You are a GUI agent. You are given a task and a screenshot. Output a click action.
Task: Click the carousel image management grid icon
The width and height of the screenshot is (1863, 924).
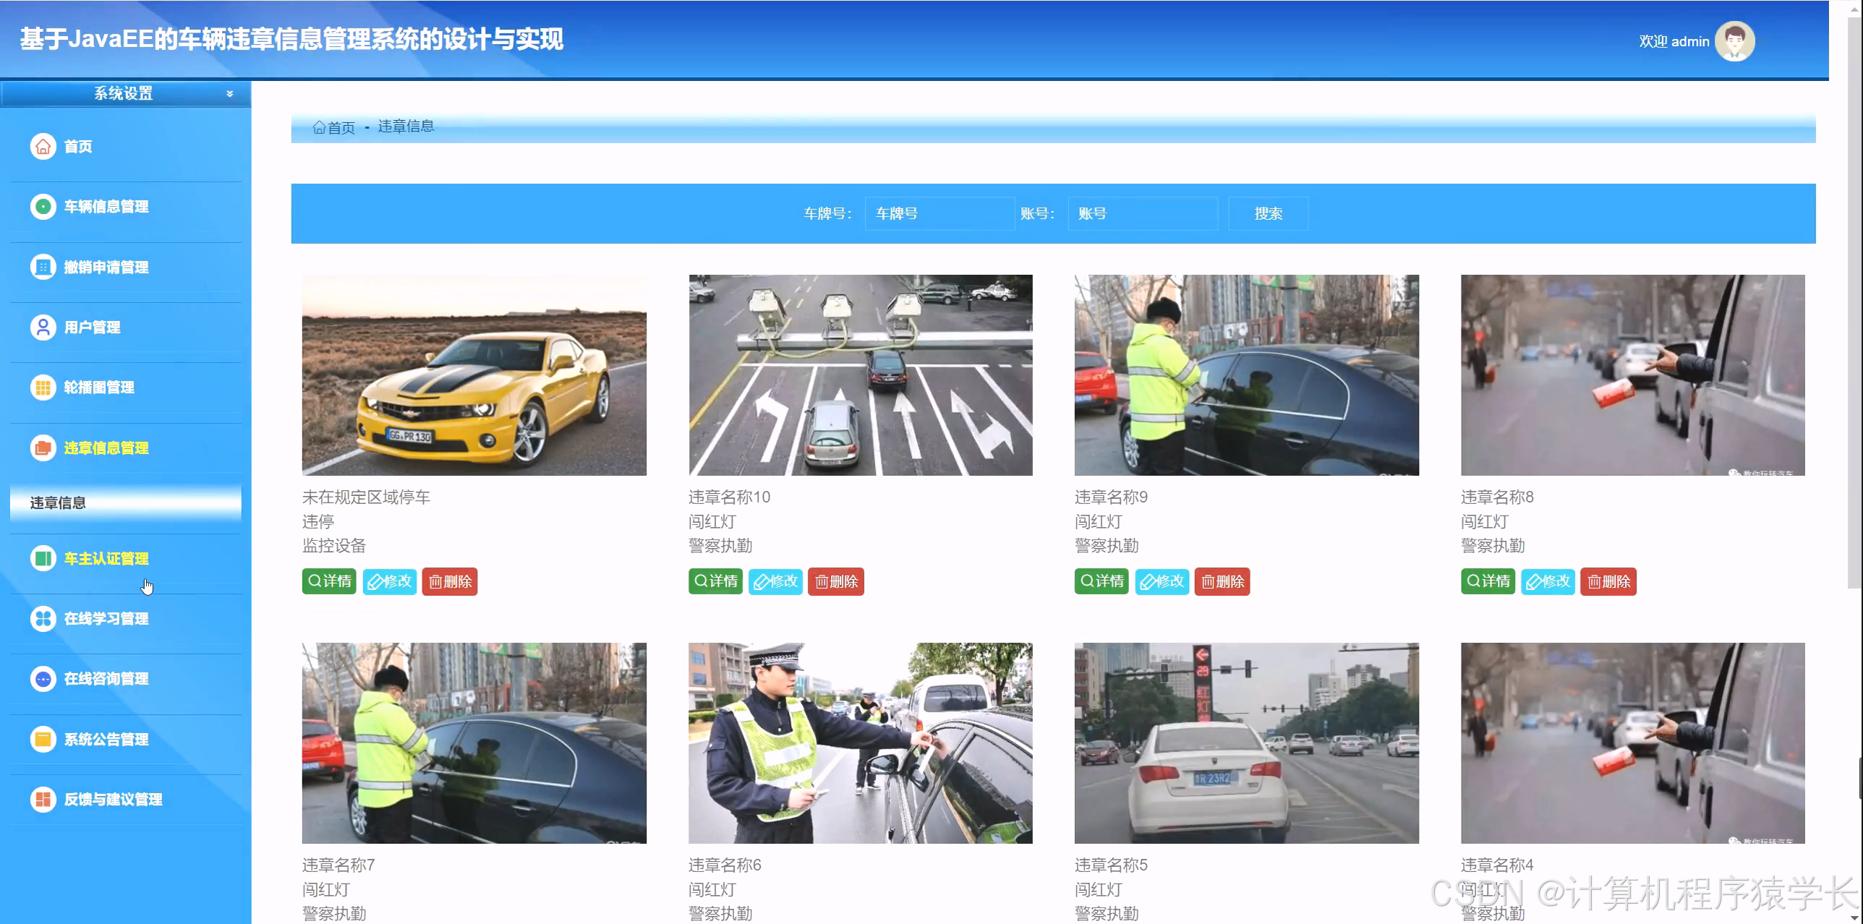click(x=43, y=388)
